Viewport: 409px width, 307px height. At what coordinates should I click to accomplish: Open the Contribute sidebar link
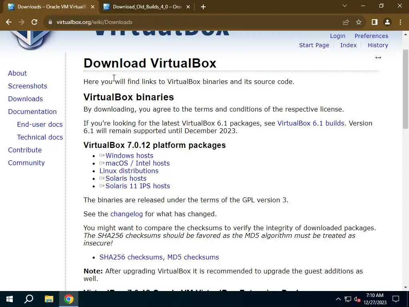25,150
